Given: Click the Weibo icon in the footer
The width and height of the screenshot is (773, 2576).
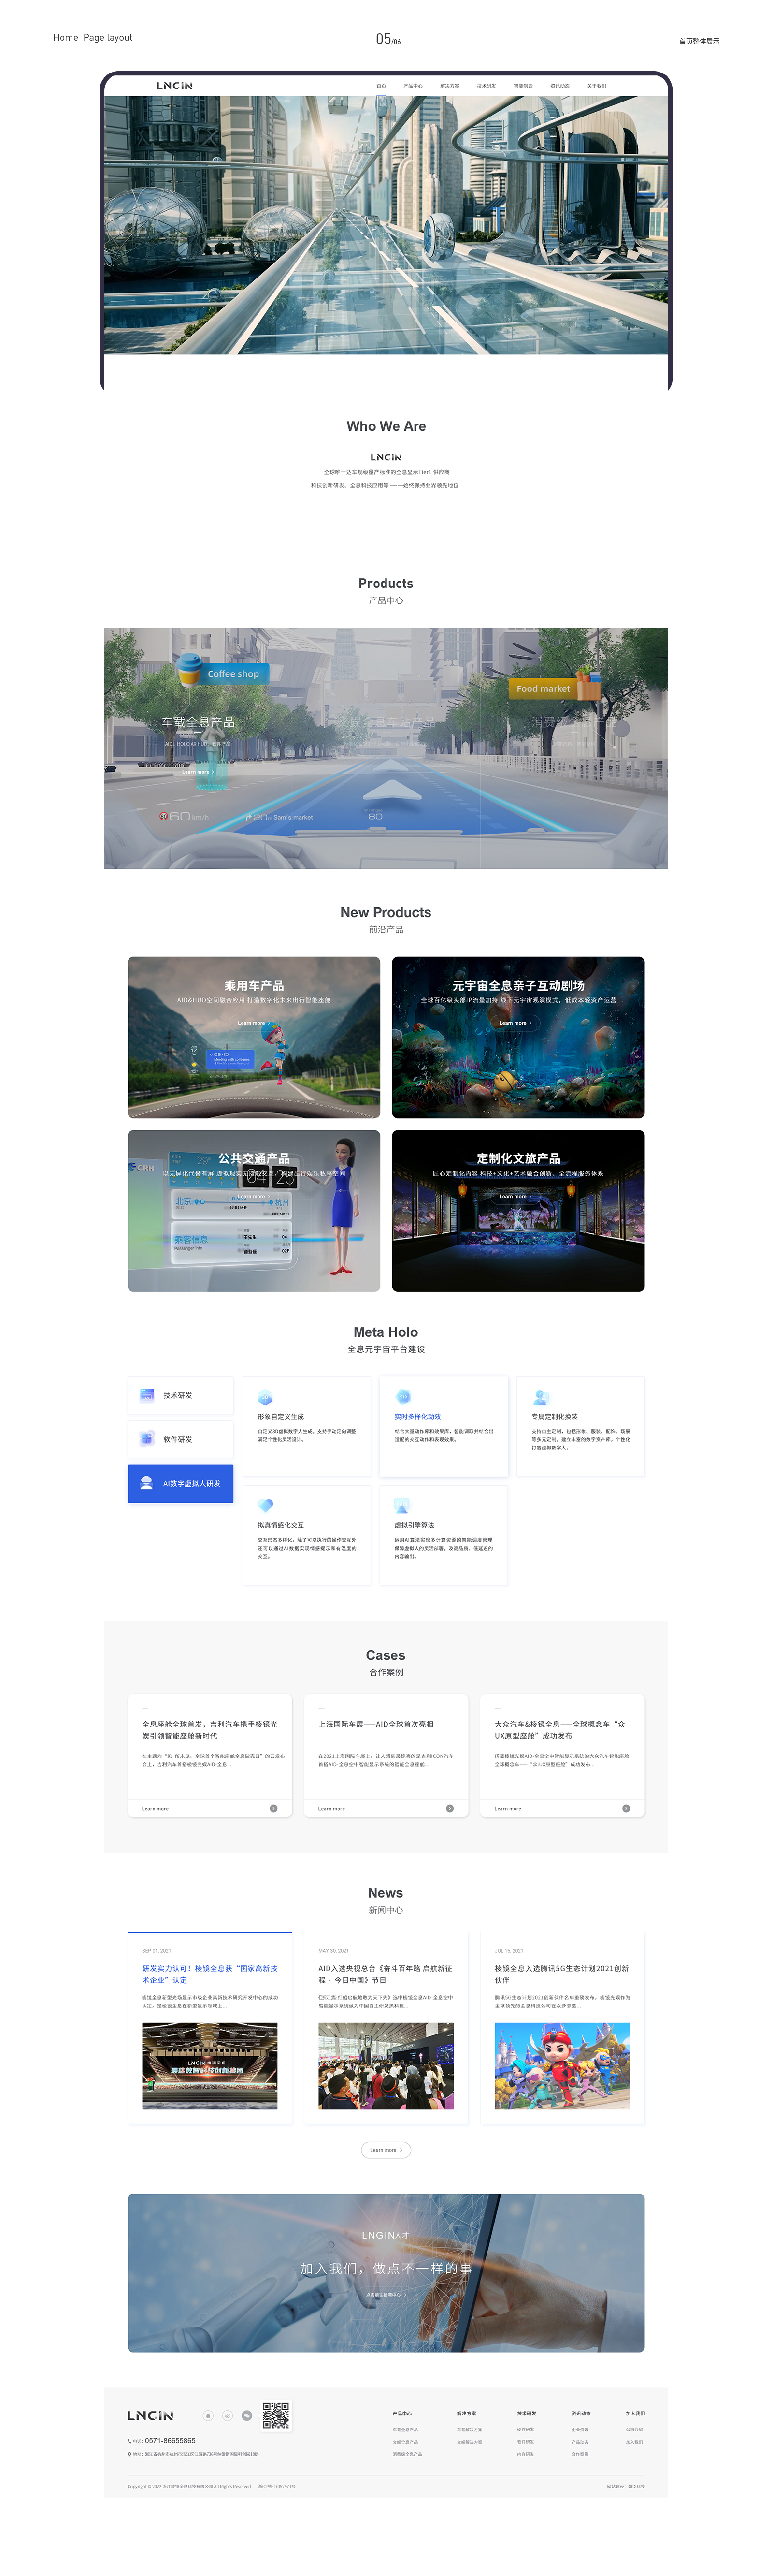Looking at the screenshot, I should 228,2415.
